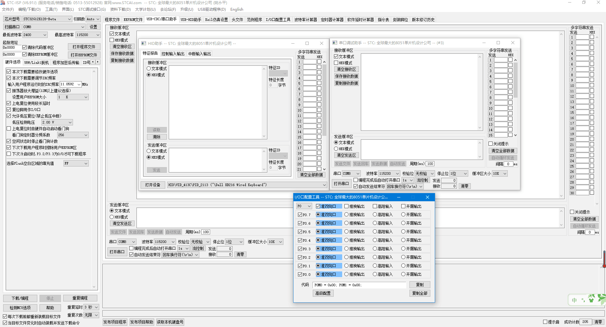Toggle 每次下载前都重新装载目标文件 checkbox
Image resolution: width=606 pixels, height=327 pixels.
[x=5, y=317]
